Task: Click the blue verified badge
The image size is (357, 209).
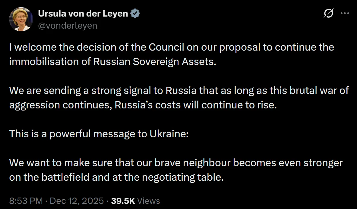Action: tap(135, 14)
